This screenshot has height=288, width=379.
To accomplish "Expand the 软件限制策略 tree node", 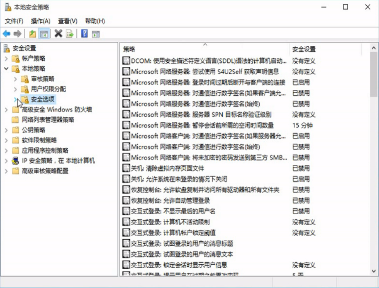I will tap(6, 140).
